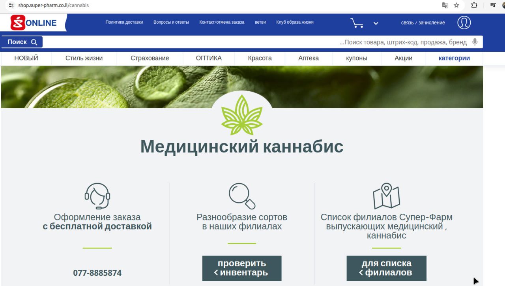
Task: Open the Политика доставки link
Action: coord(124,22)
